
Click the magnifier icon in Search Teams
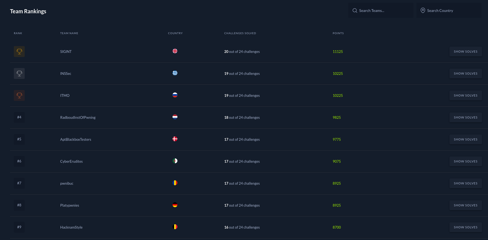tap(355, 11)
